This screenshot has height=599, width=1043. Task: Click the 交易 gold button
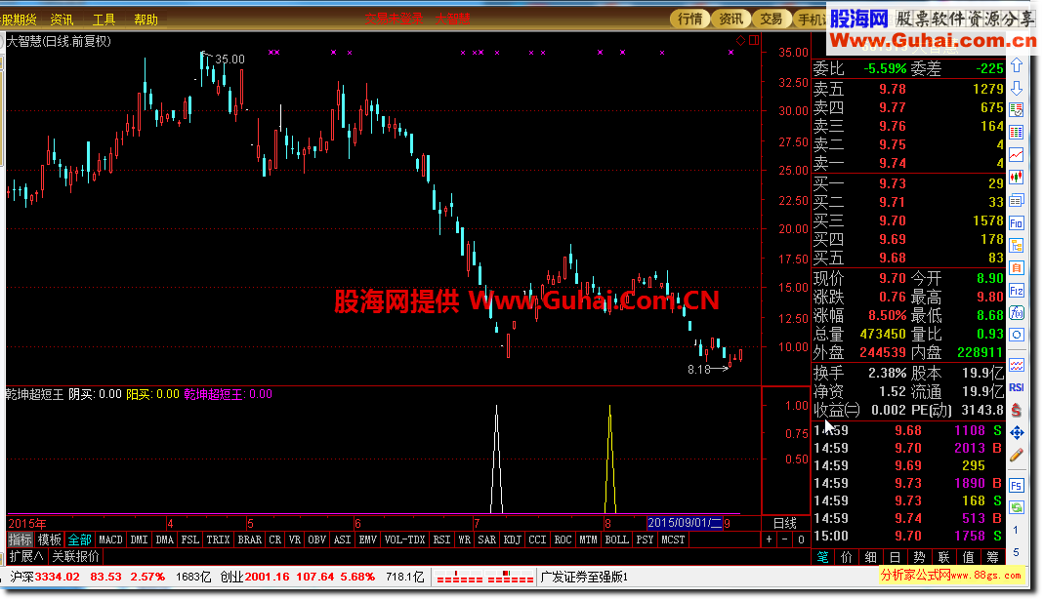771,19
